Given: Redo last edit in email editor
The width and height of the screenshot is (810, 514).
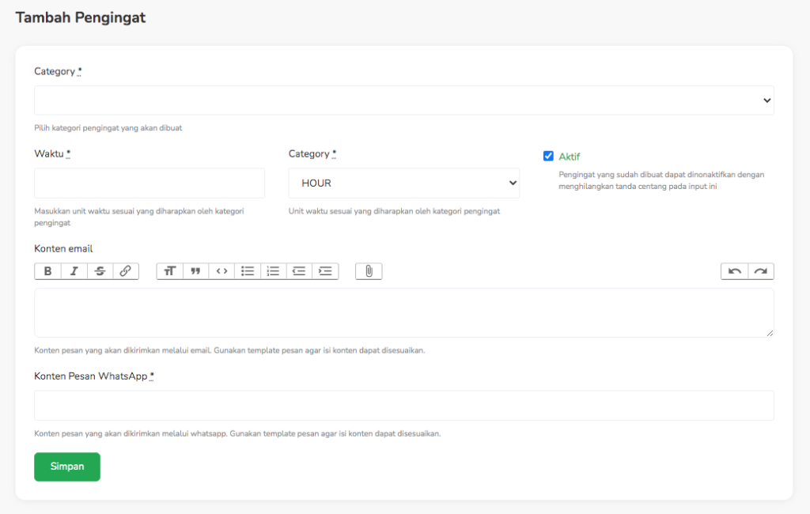Looking at the screenshot, I should (760, 271).
